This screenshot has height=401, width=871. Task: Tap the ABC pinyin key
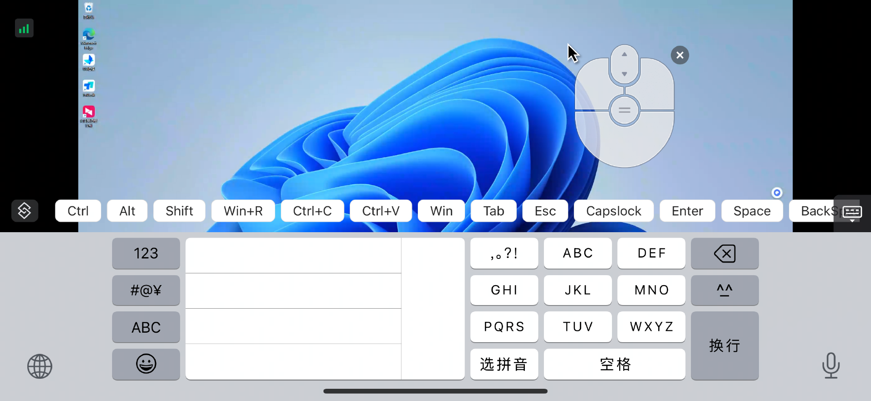point(577,253)
